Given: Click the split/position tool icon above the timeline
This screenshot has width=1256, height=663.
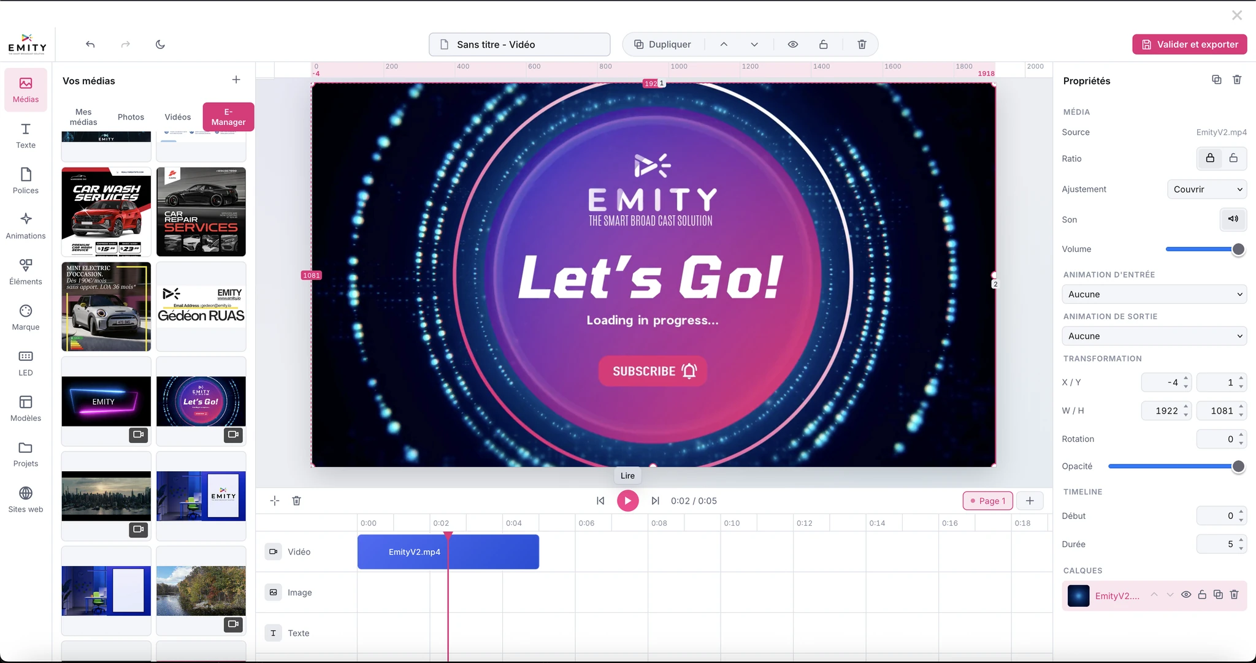Looking at the screenshot, I should click(x=275, y=501).
